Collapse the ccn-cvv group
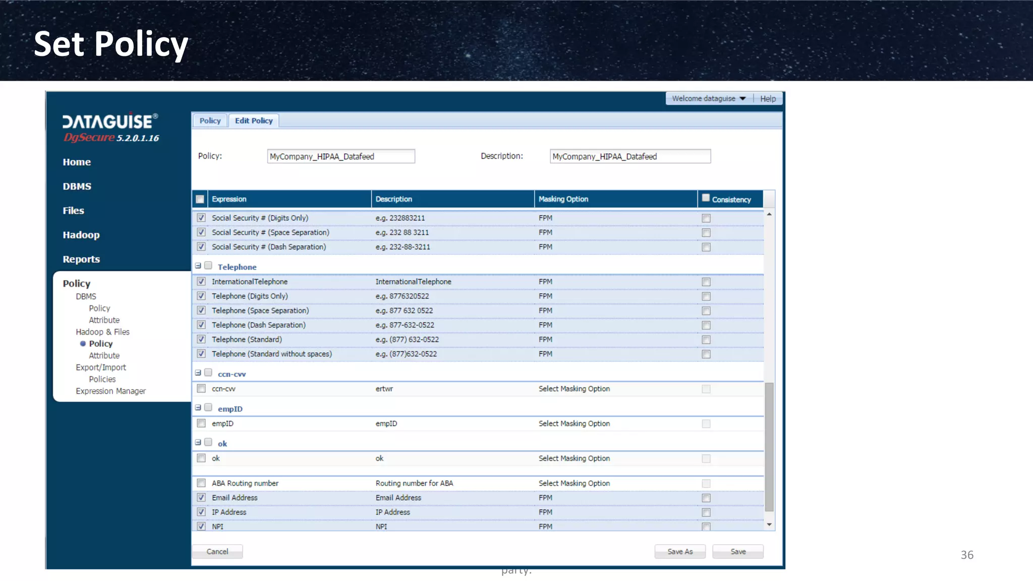The height and width of the screenshot is (581, 1033). click(198, 373)
